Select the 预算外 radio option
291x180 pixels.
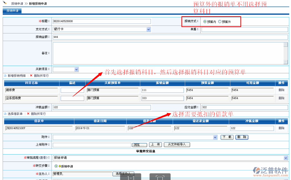(x=220, y=22)
